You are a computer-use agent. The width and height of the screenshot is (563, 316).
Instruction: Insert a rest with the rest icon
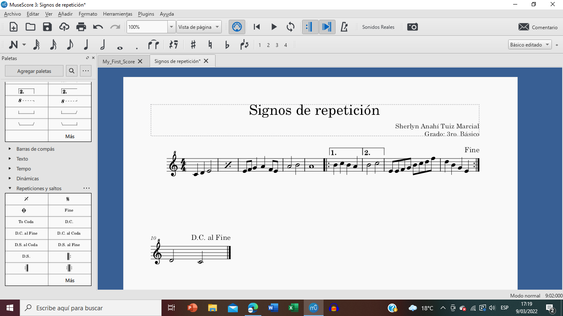coord(174,45)
